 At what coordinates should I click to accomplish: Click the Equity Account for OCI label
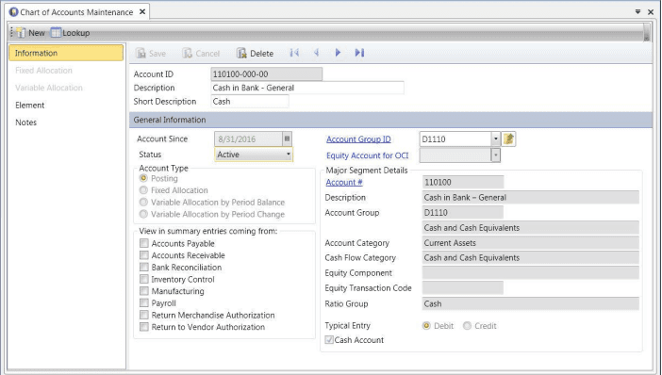click(x=368, y=155)
